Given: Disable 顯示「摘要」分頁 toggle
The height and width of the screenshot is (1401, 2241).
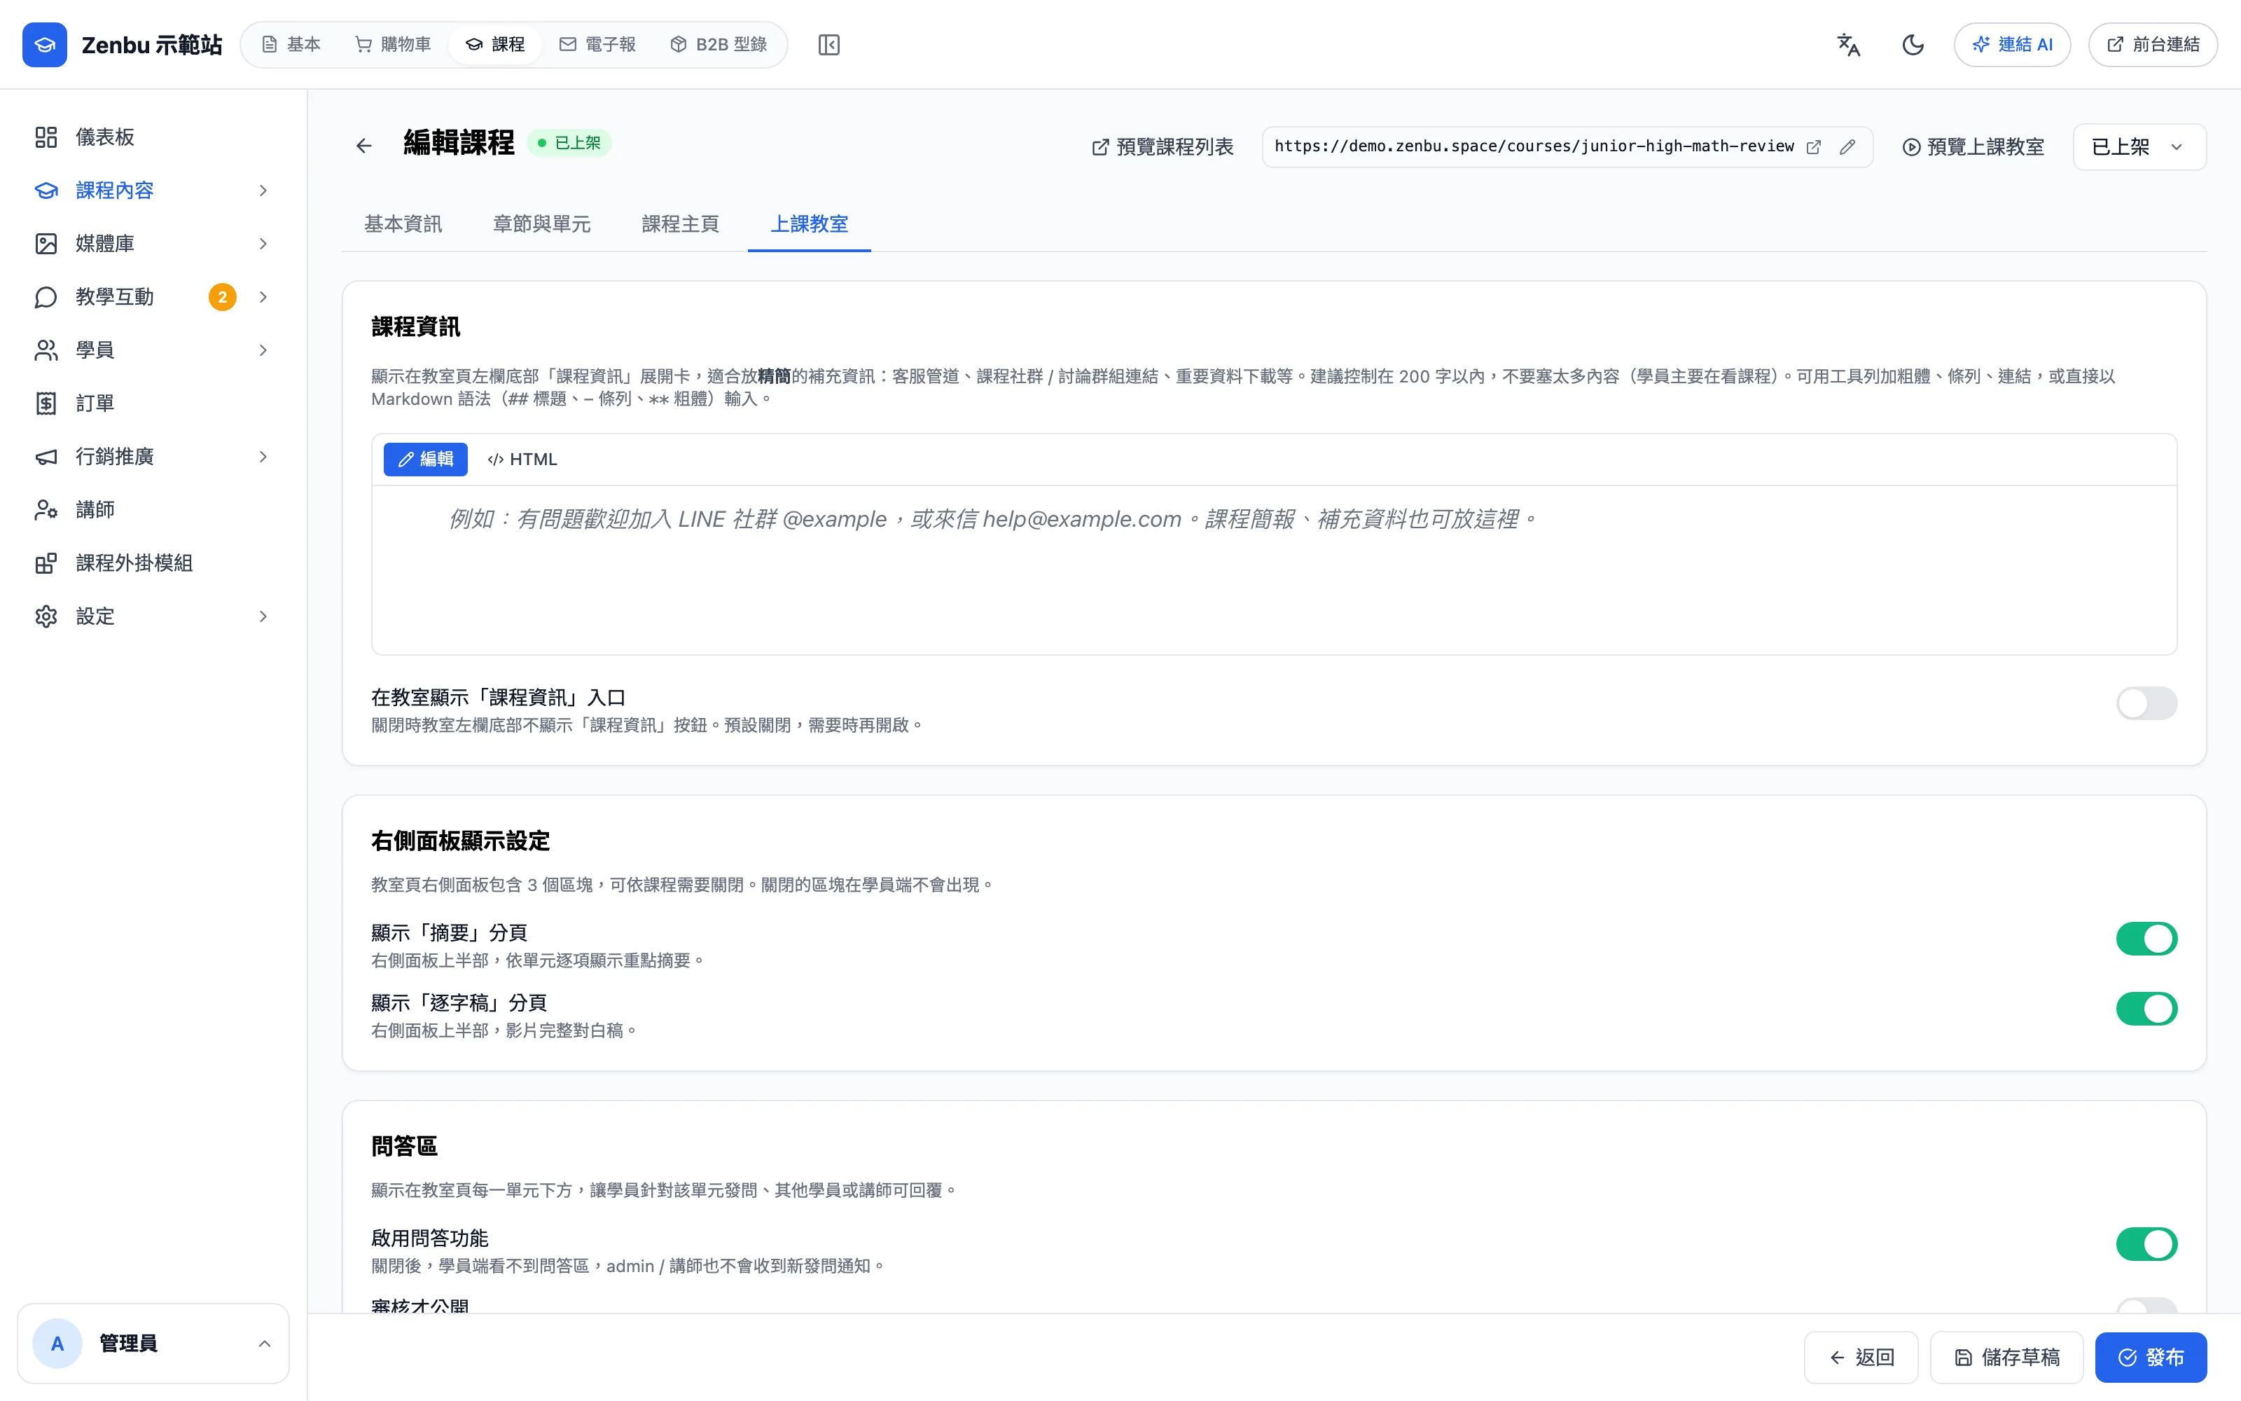Looking at the screenshot, I should [2146, 939].
